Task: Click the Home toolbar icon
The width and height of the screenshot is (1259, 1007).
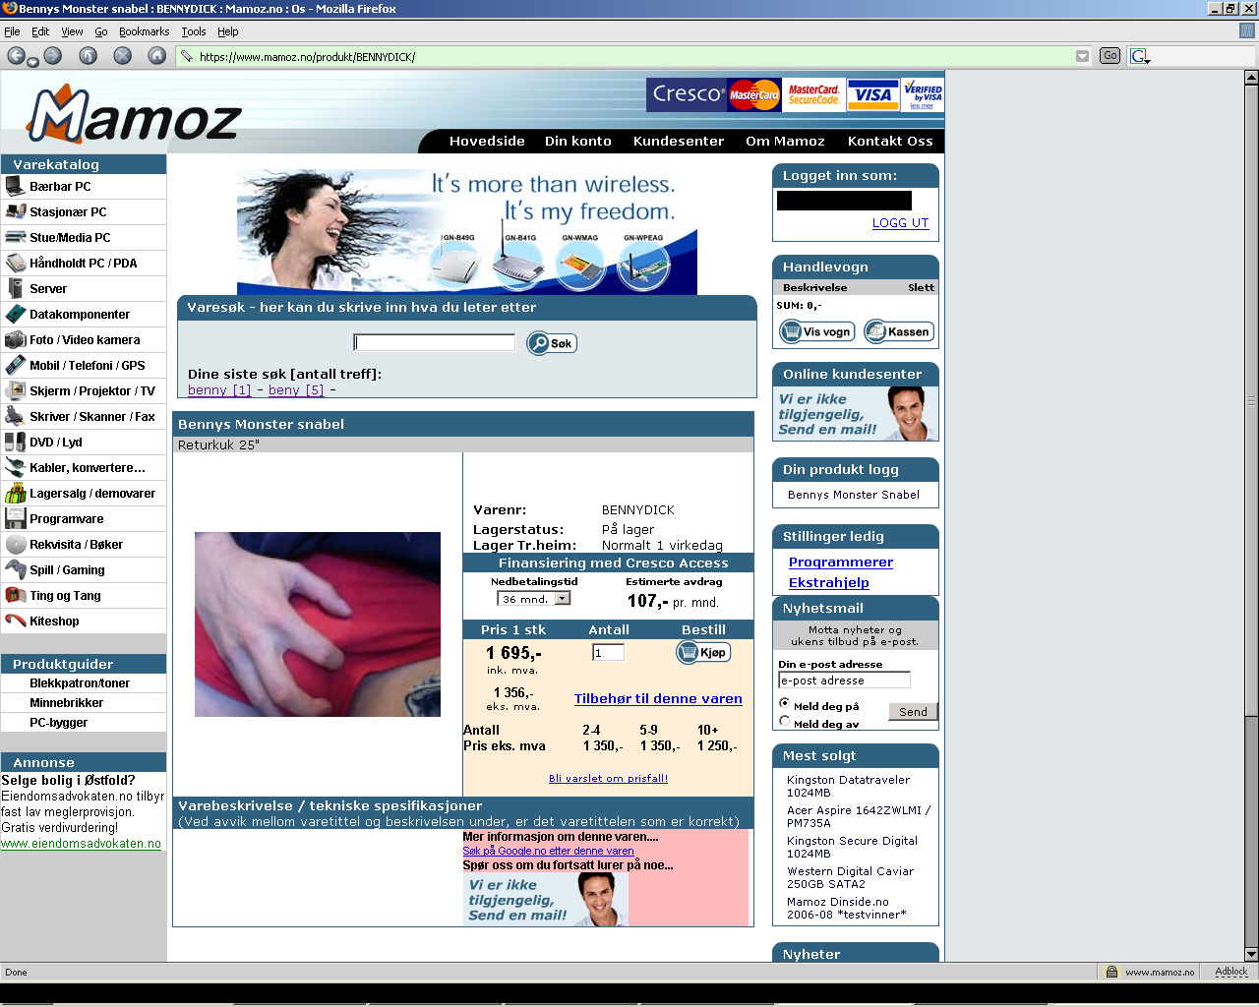Action: [157, 56]
